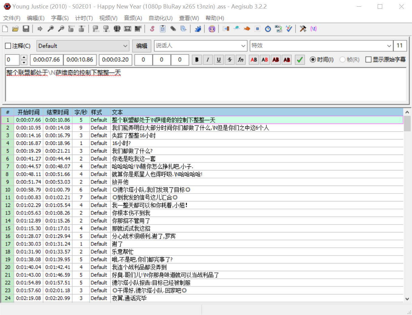Viewport: 412px width, 315px height.
Task: Open the 编辑(E) menu
Action: pos(36,18)
